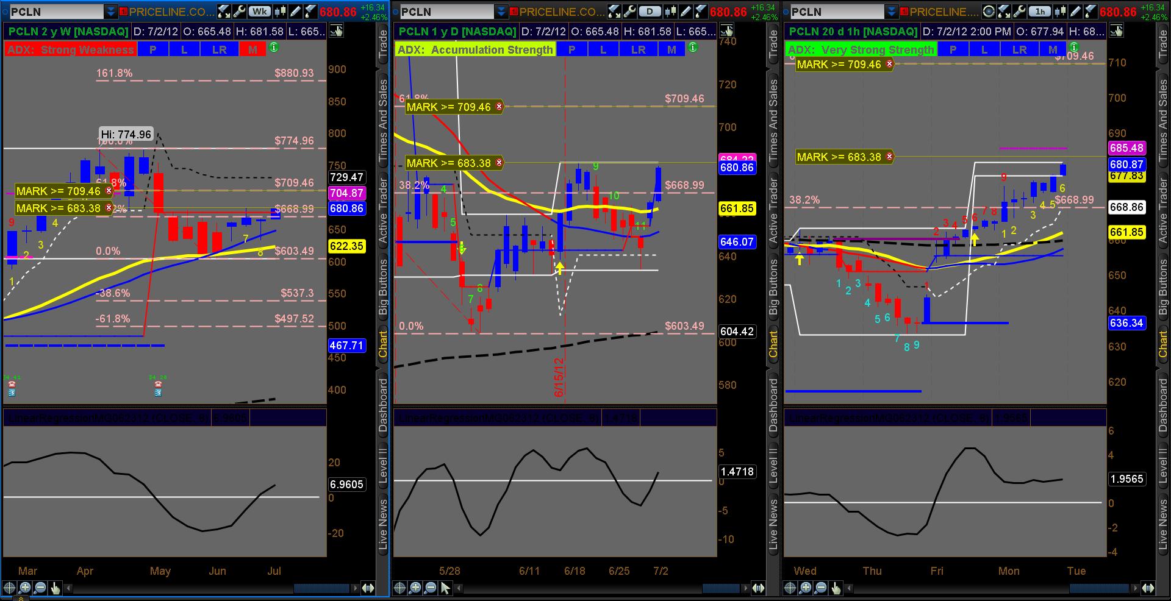The height and width of the screenshot is (601, 1171).
Task: Remove the MARK >= 709.46 alert on hourly chart
Action: (x=890, y=64)
